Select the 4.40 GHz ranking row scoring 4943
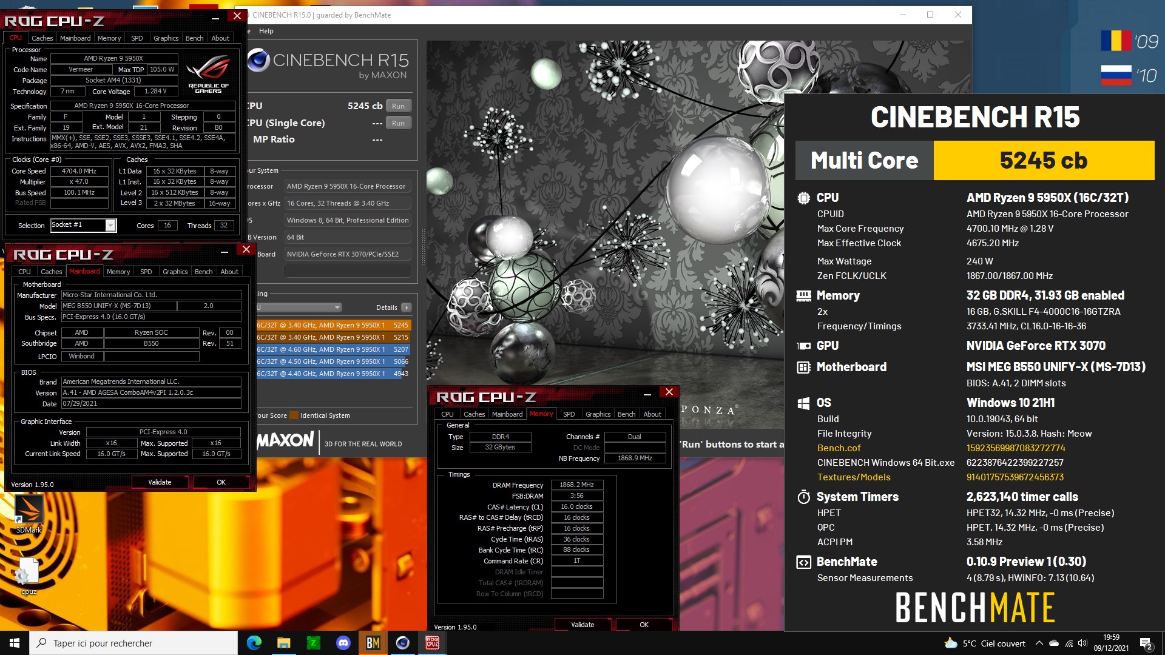 333,374
